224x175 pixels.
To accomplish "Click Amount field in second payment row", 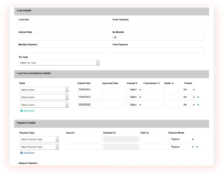I will click(x=84, y=147).
